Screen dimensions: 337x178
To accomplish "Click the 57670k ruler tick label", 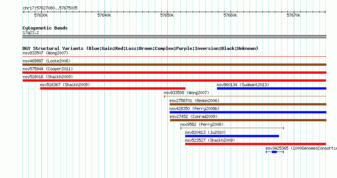I will [293, 15].
